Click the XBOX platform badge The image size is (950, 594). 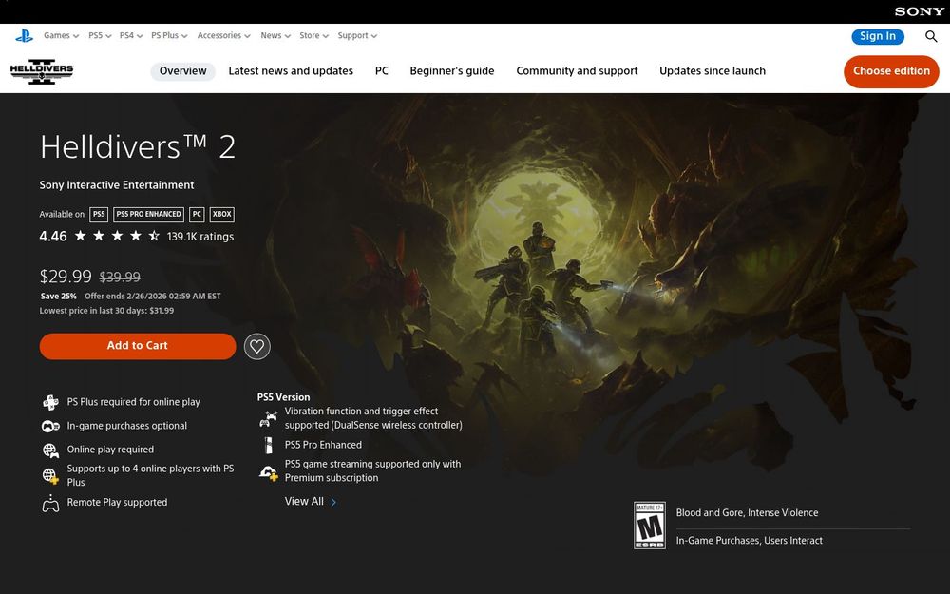pyautogui.click(x=221, y=214)
